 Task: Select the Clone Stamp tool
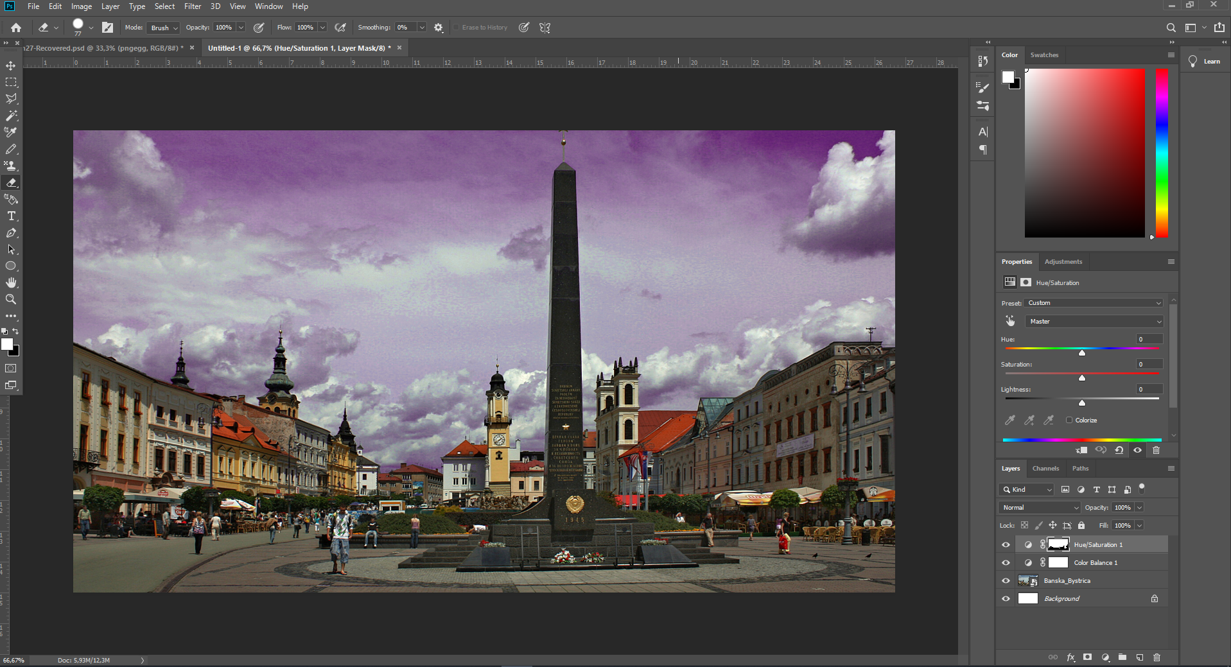click(11, 166)
